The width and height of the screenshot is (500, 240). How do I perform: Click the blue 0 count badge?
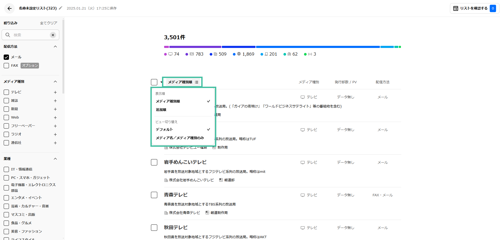pos(493,8)
